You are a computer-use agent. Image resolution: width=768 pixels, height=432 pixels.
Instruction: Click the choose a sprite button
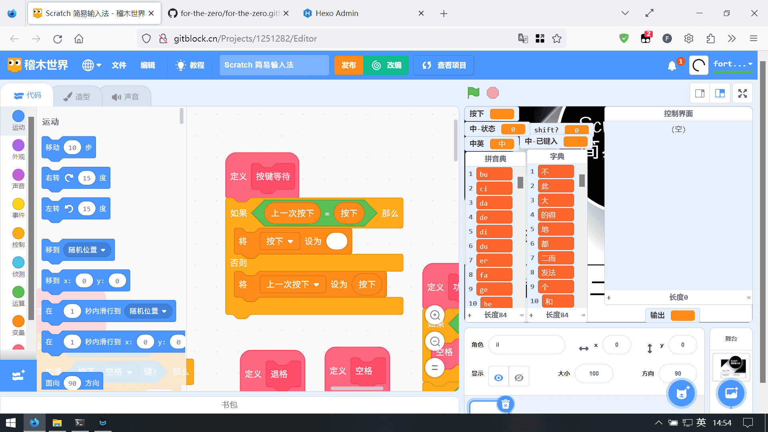click(x=682, y=393)
